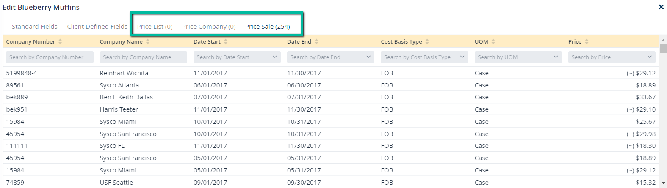
Task: Click the UOM sort arrows
Action: pyautogui.click(x=493, y=41)
